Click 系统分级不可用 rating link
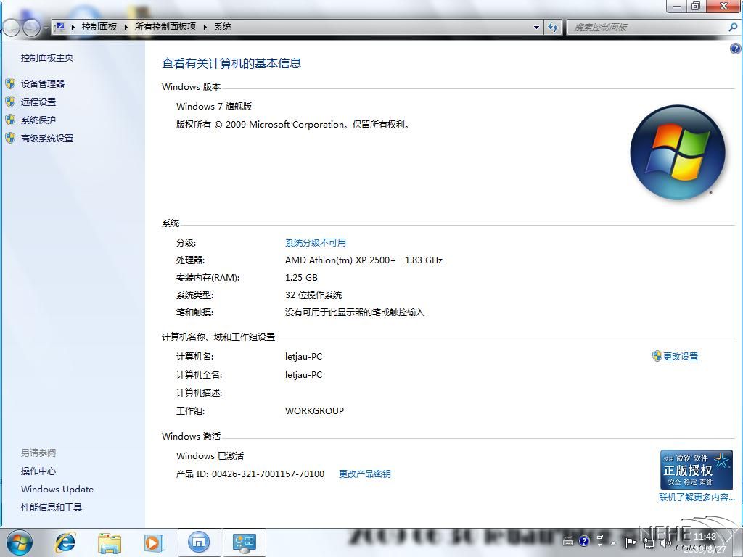This screenshot has height=557, width=743. point(316,243)
